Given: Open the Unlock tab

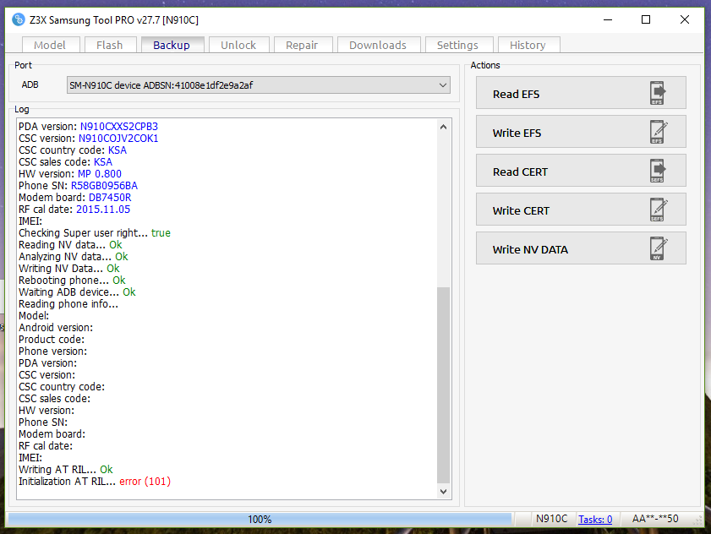Looking at the screenshot, I should (238, 45).
